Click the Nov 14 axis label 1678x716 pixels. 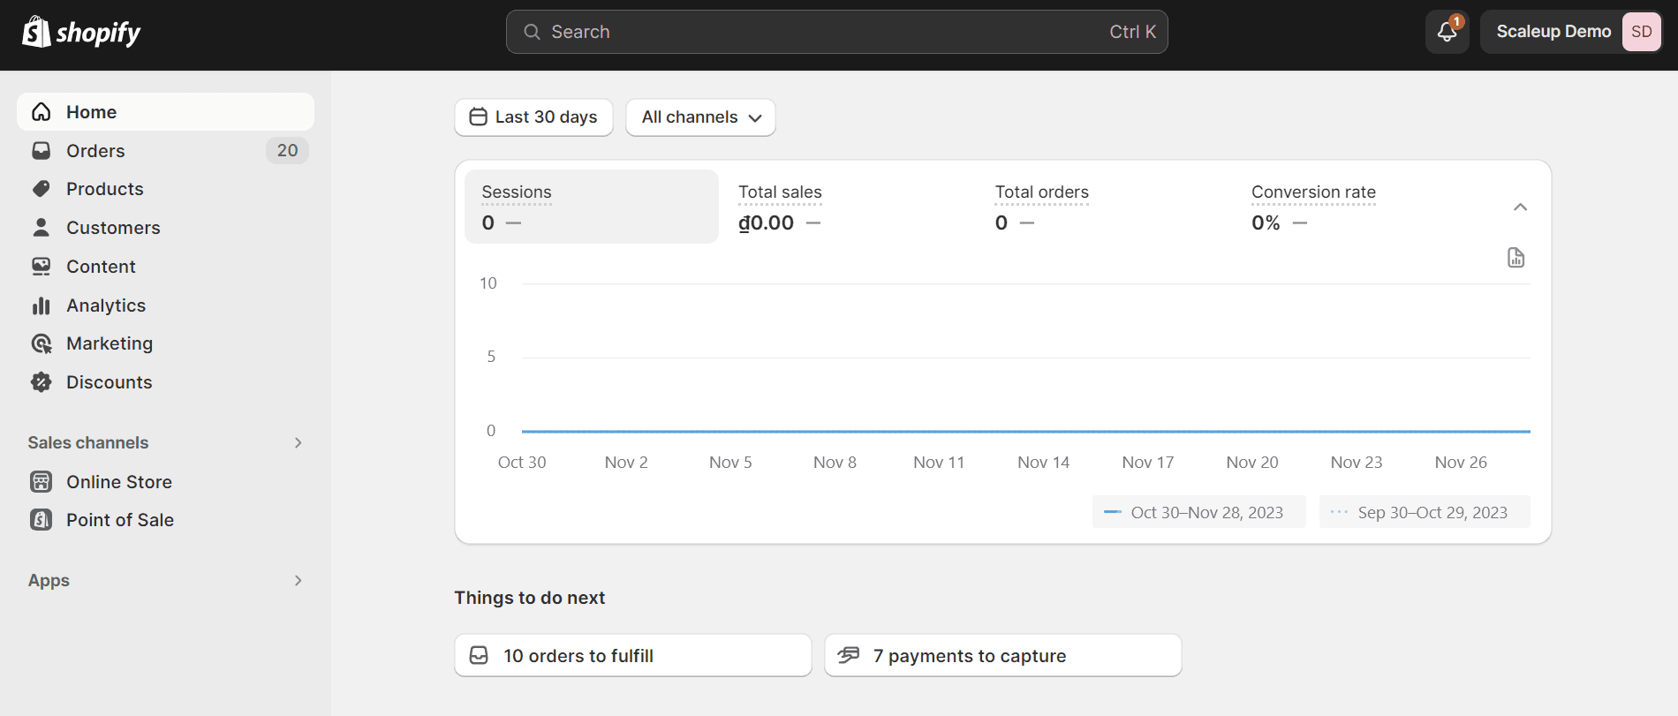[x=1043, y=463]
